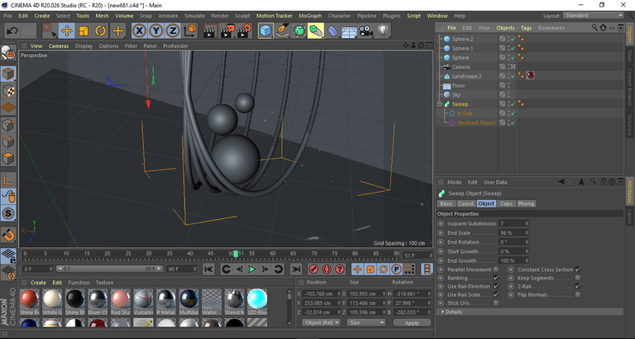635x339 pixels.
Task: Open the Size mode dropdown
Action: point(365,322)
